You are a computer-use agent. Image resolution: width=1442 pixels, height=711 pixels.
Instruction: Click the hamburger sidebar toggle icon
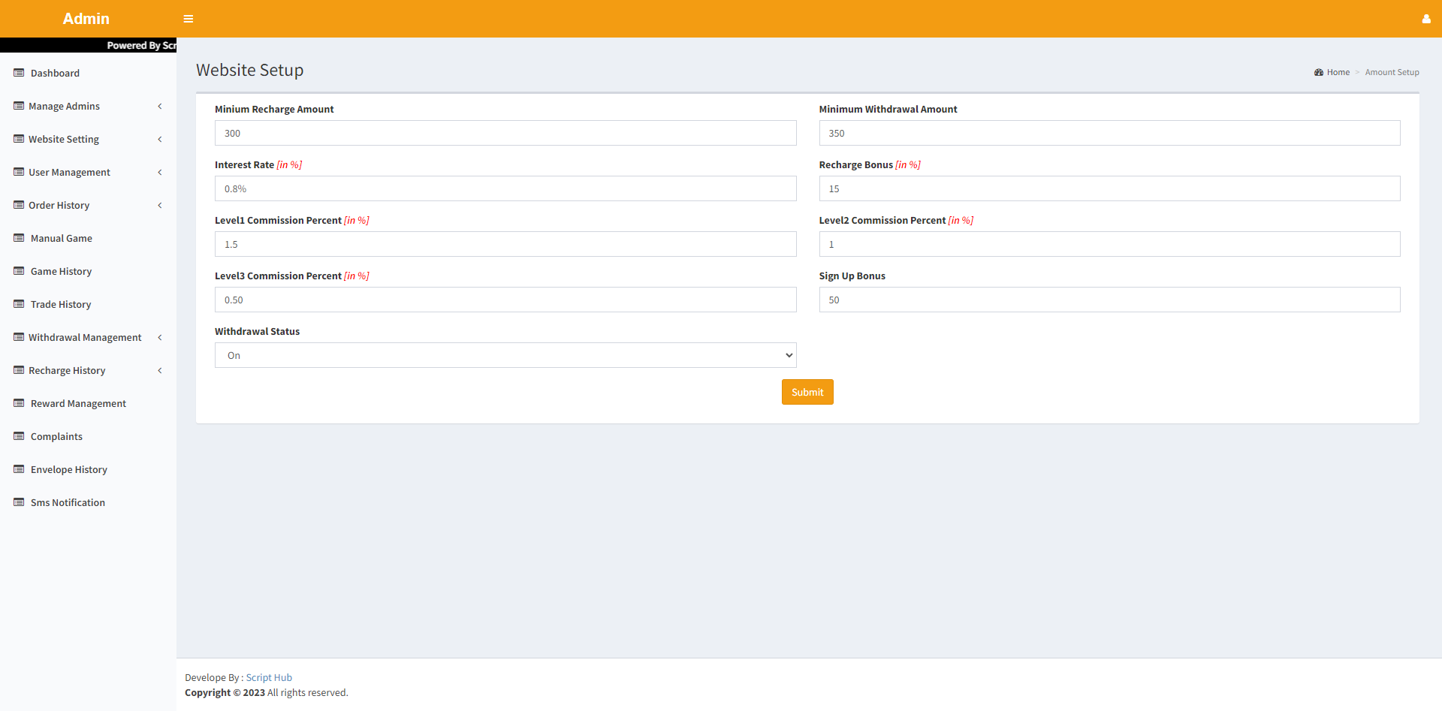(x=189, y=19)
